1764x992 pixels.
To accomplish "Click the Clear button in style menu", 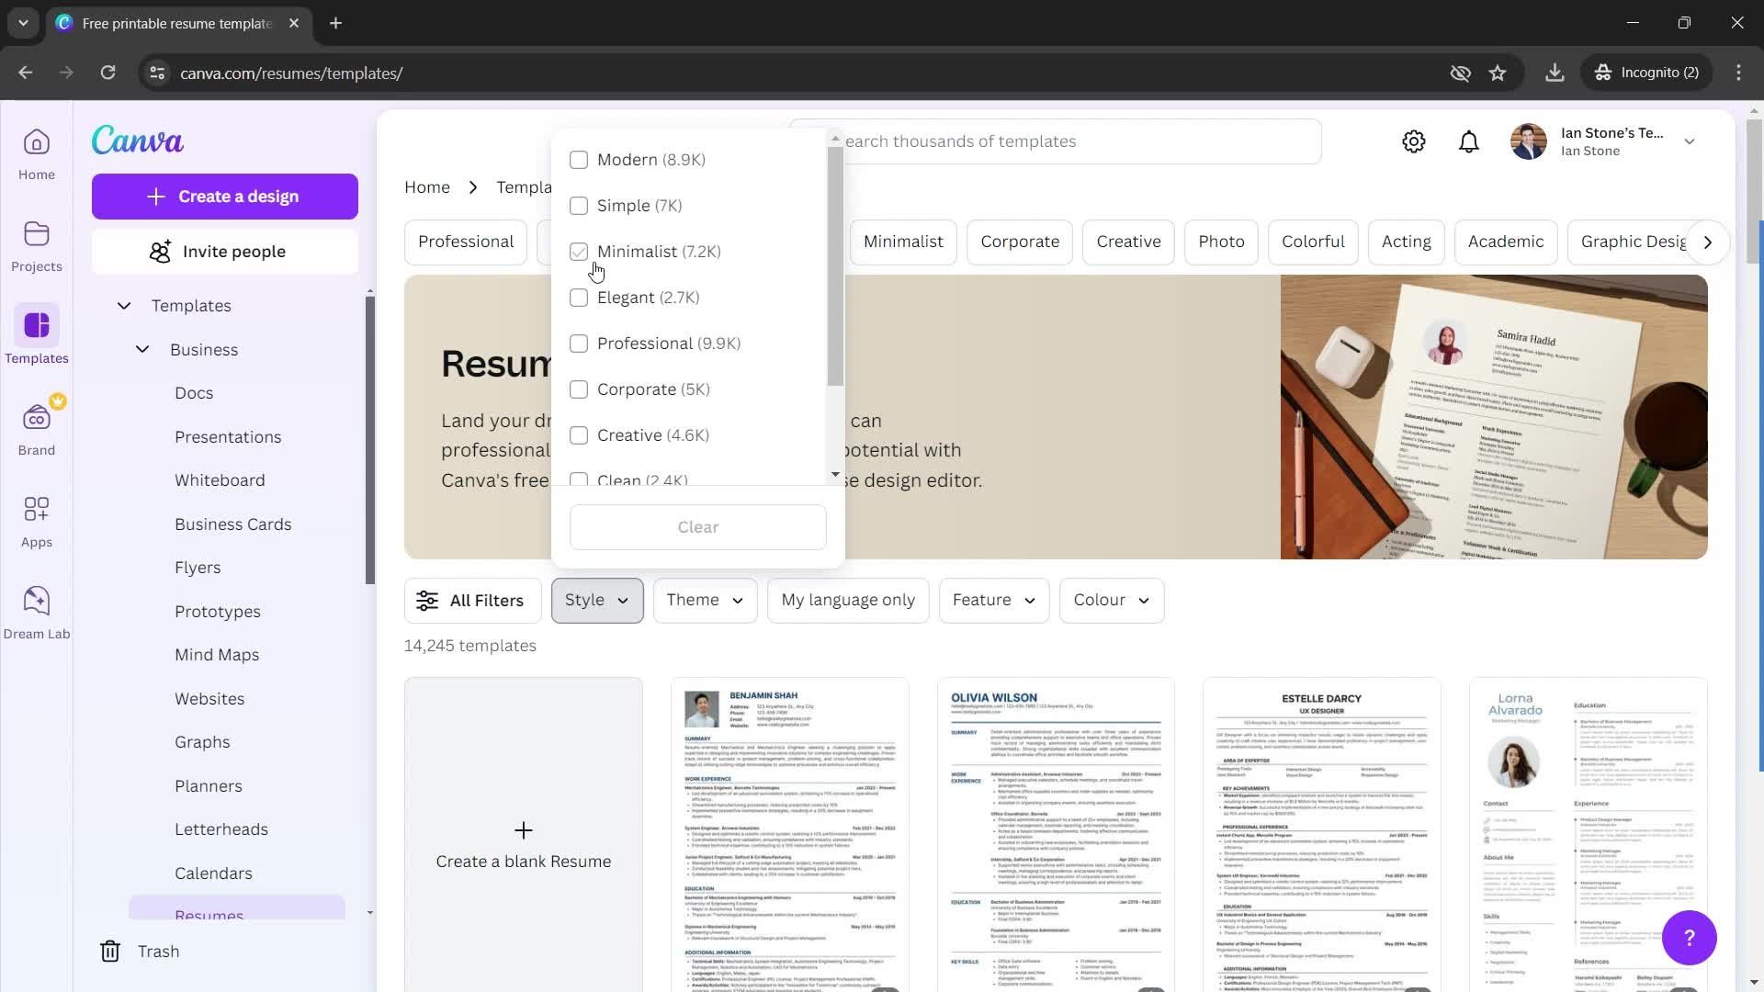I will pyautogui.click(x=698, y=525).
